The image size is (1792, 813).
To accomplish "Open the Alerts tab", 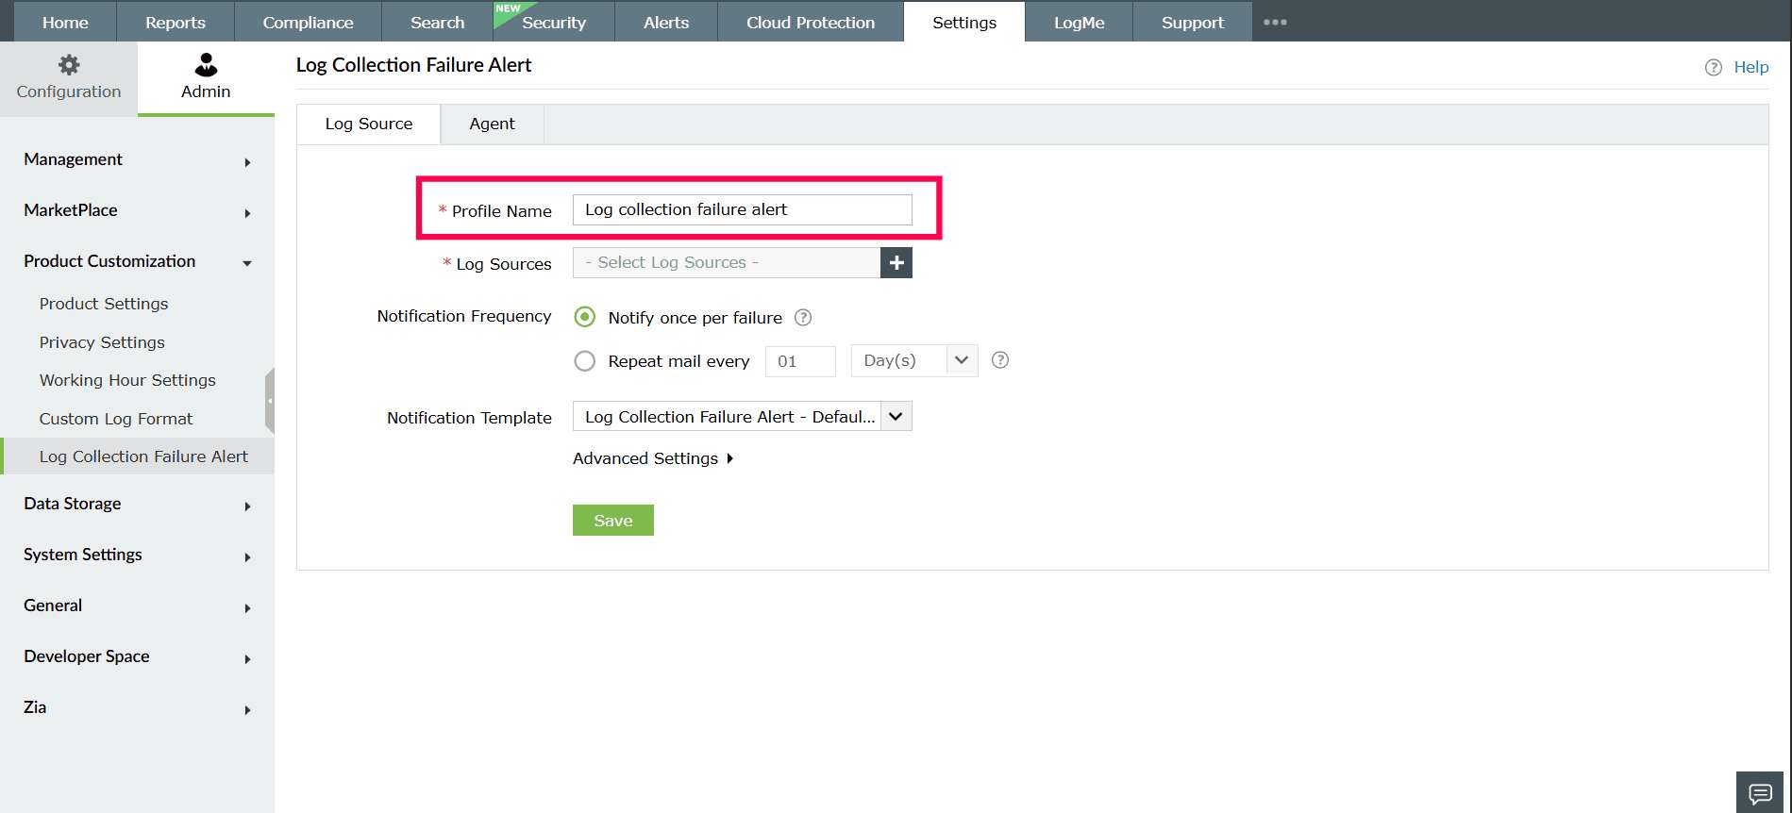I will click(666, 23).
